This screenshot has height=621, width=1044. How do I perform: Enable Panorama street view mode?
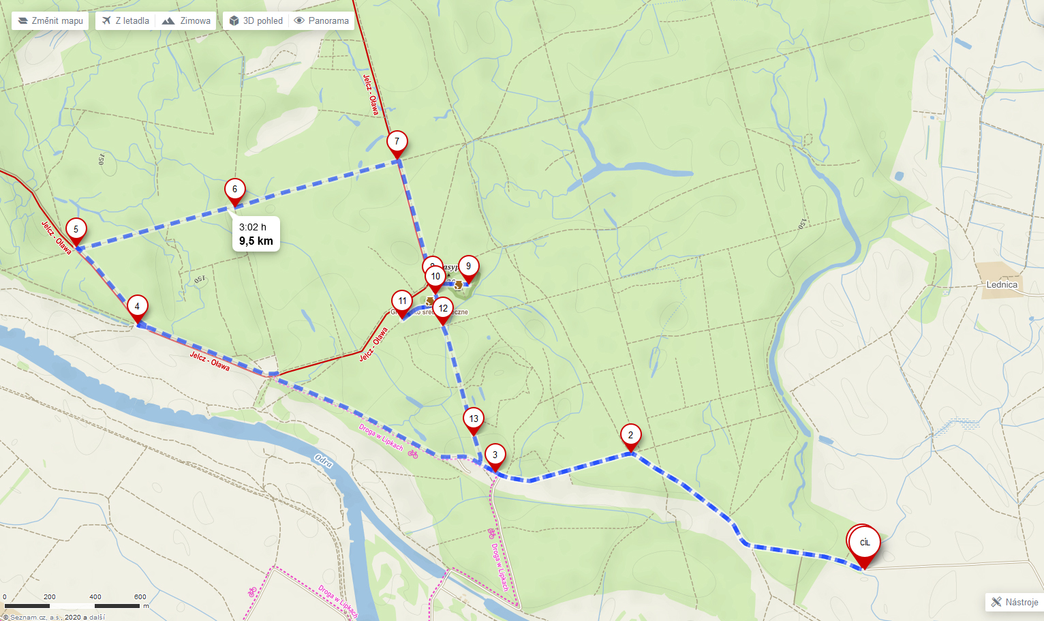pyautogui.click(x=322, y=20)
